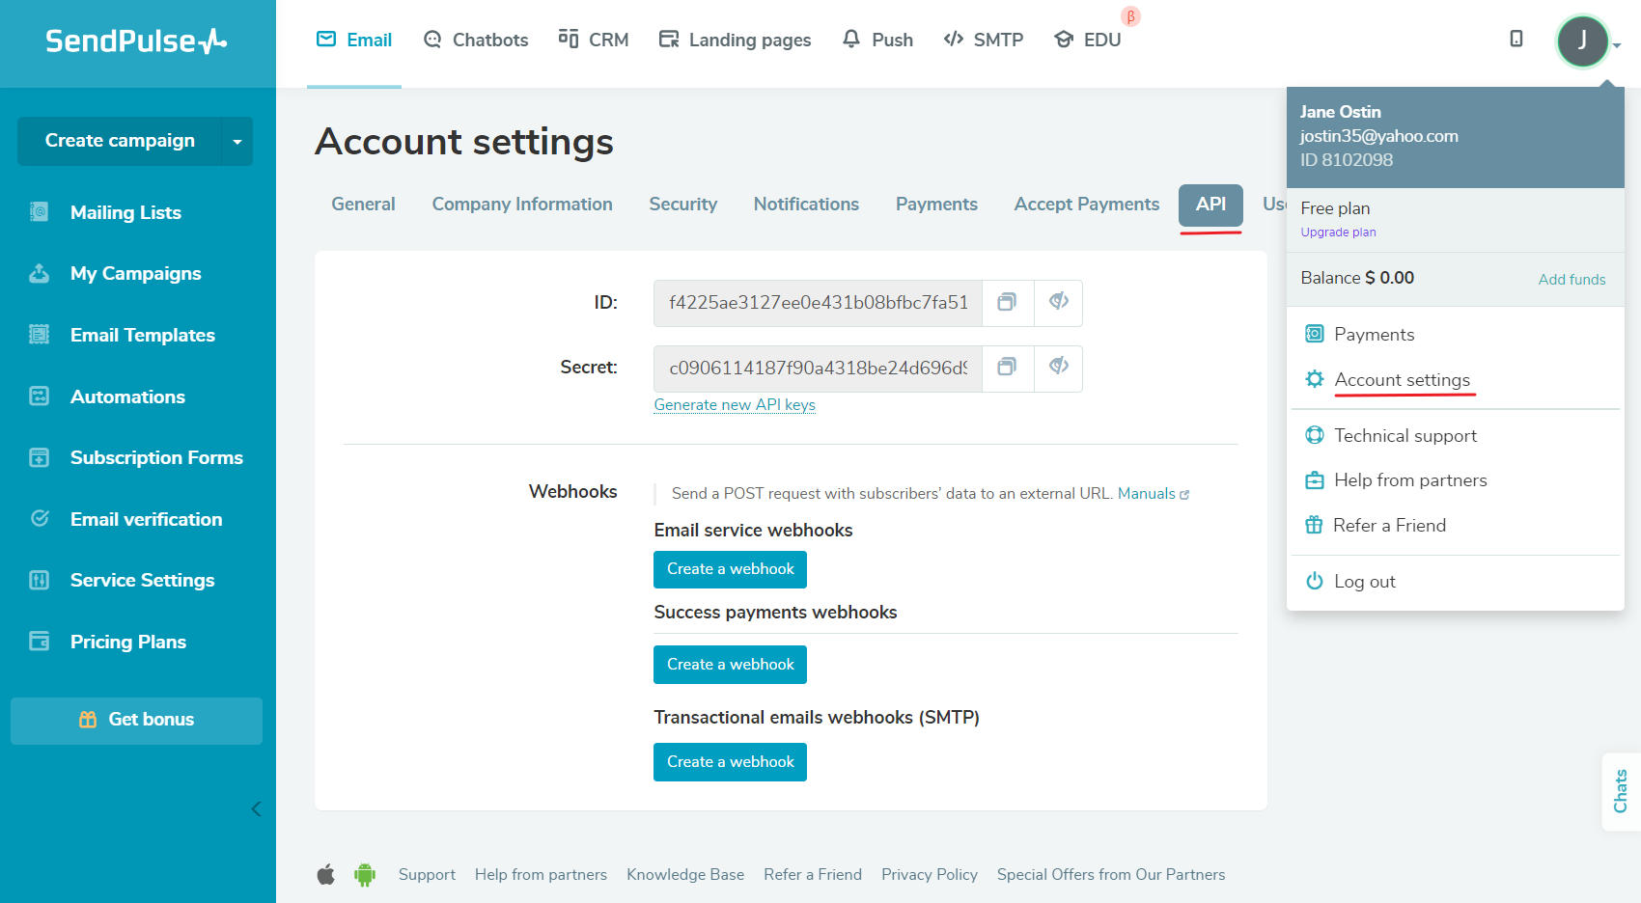Switch to the Security settings tab

coord(682,205)
